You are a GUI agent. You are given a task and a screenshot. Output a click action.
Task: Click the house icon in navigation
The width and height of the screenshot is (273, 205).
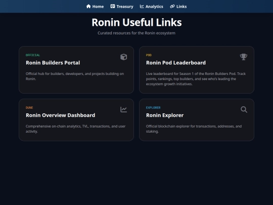pyautogui.click(x=88, y=6)
